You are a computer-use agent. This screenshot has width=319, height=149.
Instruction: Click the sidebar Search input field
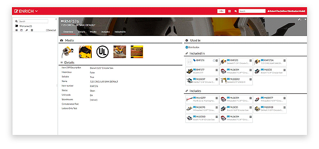pyautogui.click(x=33, y=21)
